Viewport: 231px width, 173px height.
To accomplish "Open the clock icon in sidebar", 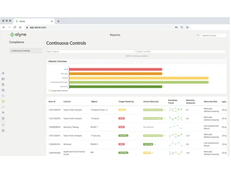I will (3, 125).
